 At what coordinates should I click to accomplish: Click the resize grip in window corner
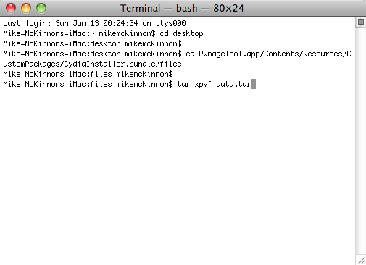coord(361,261)
